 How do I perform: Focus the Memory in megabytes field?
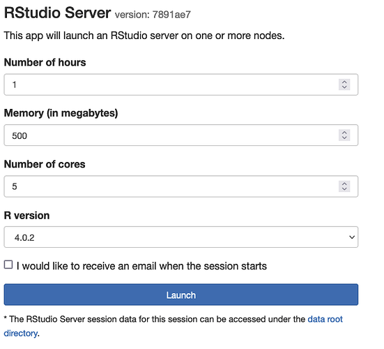[181, 135]
